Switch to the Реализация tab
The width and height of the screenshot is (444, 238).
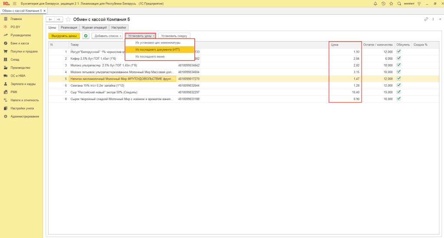click(x=69, y=28)
